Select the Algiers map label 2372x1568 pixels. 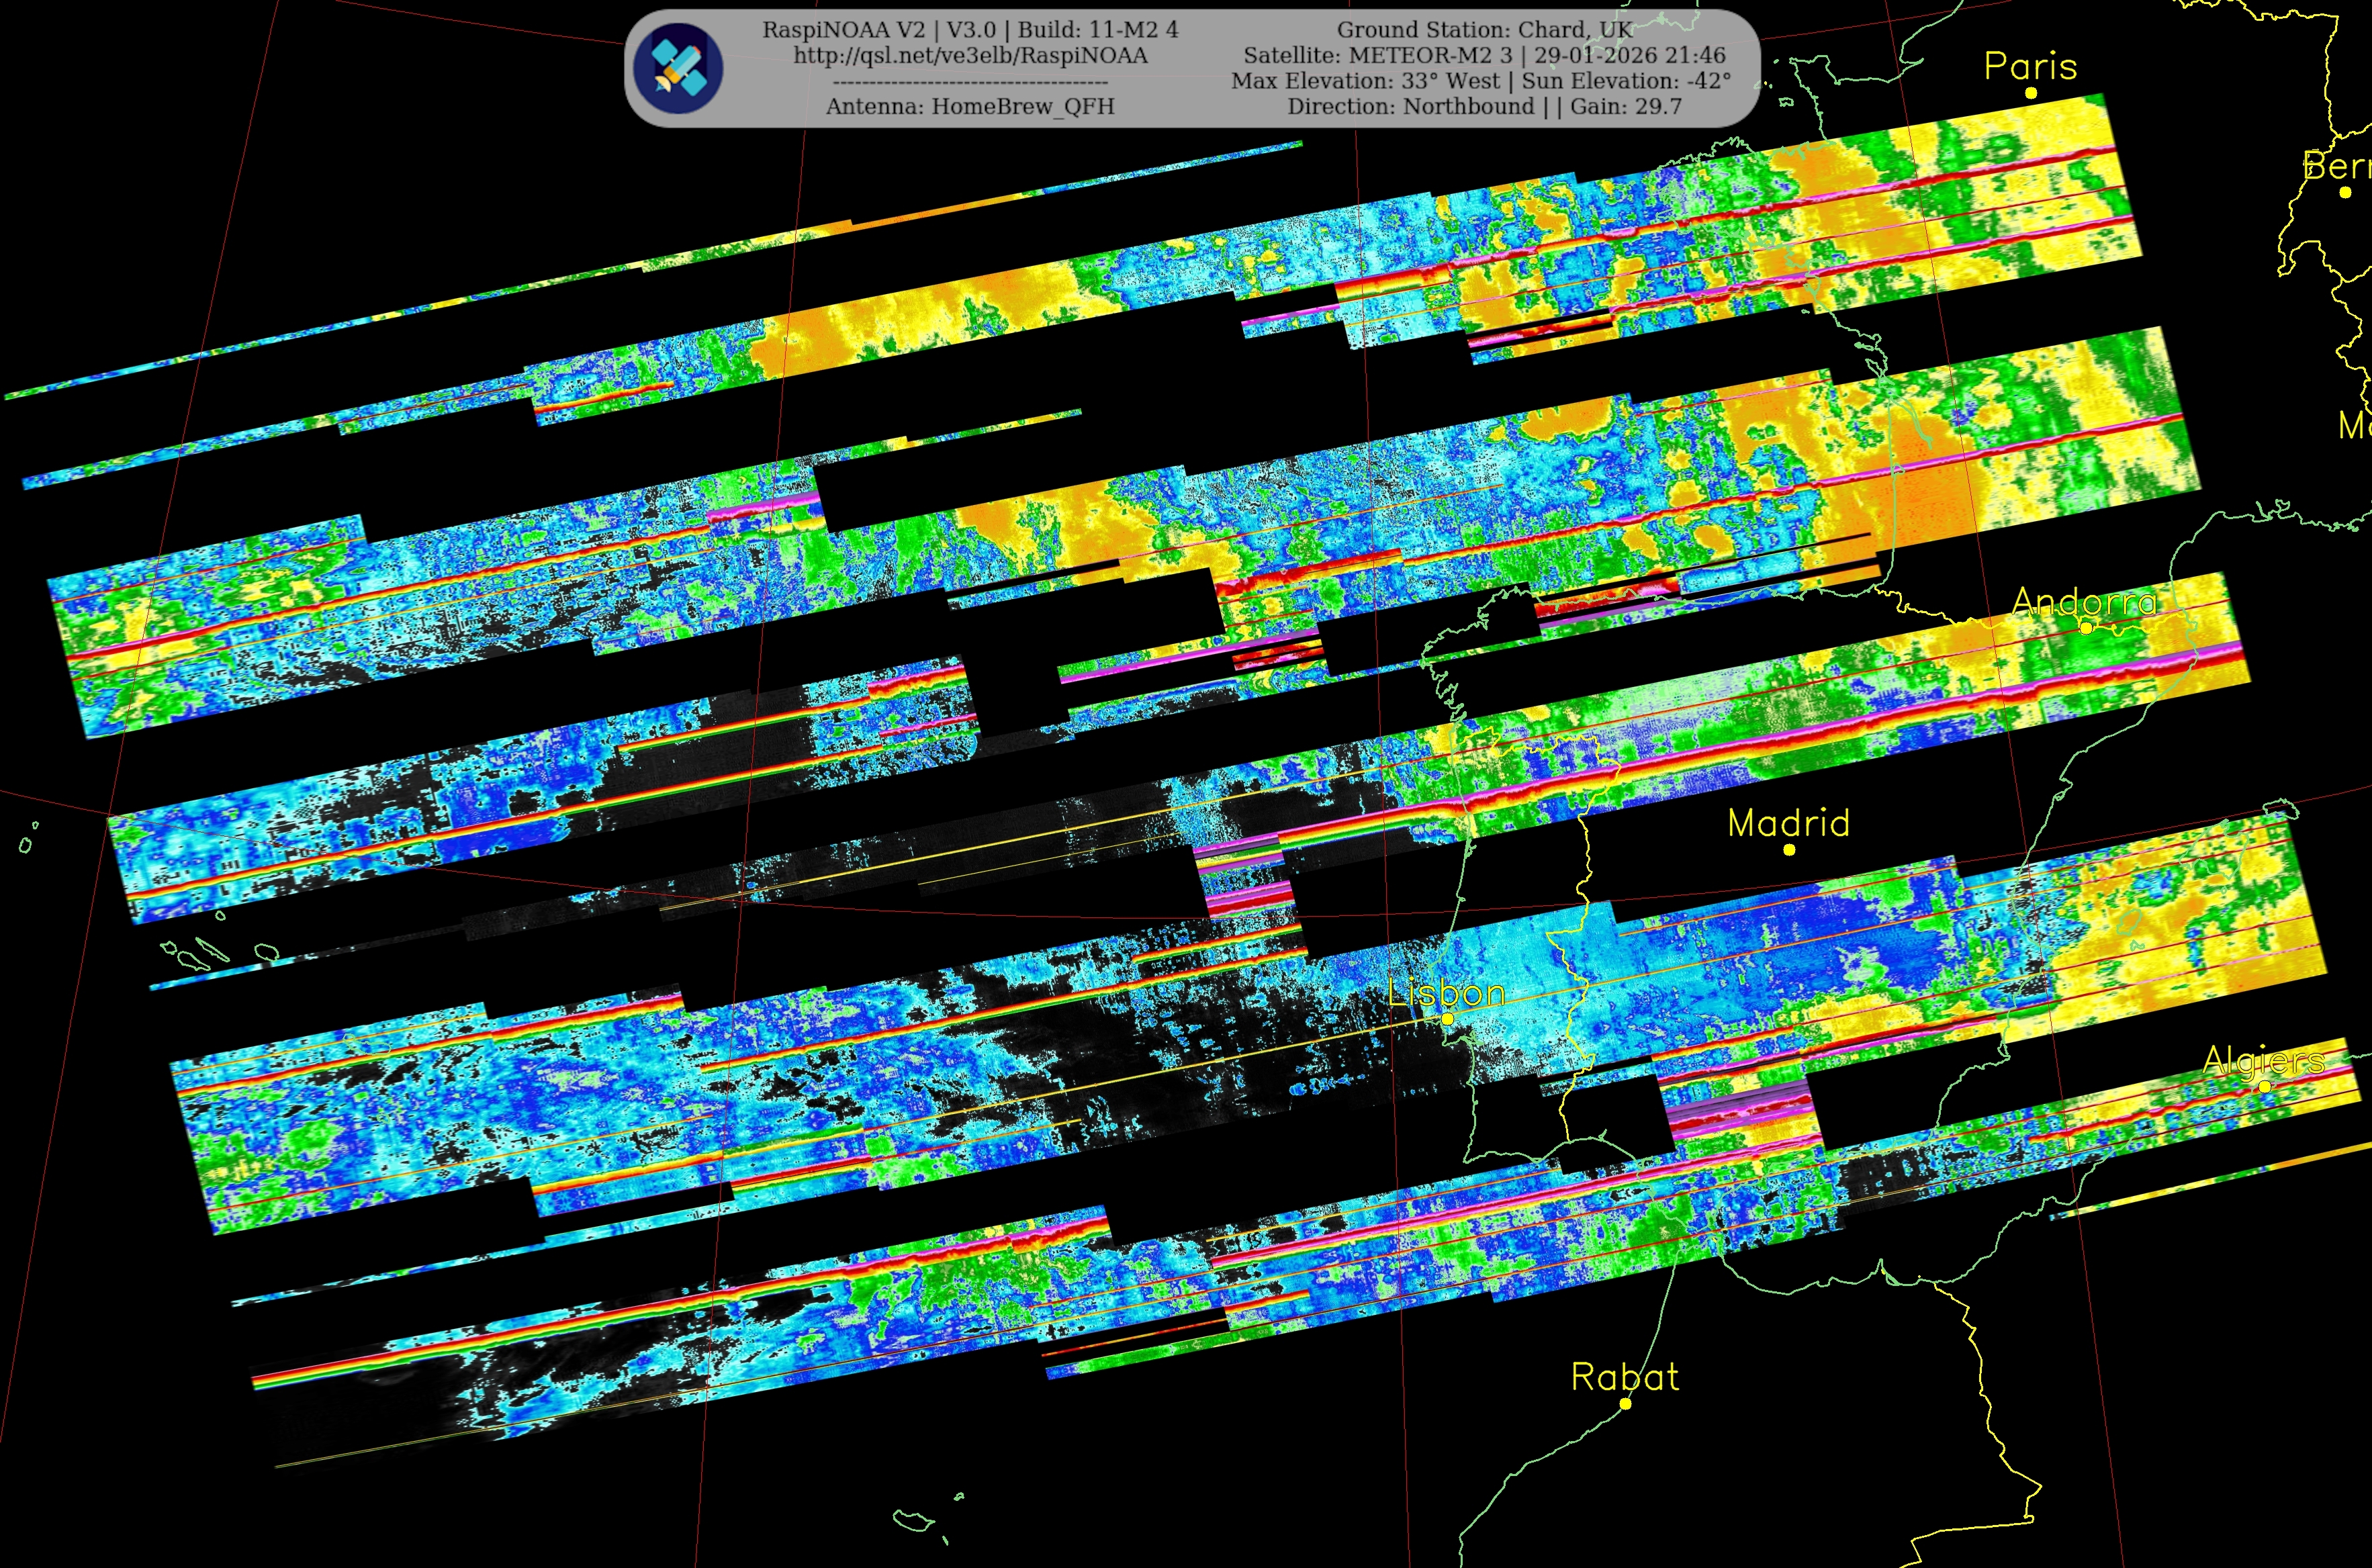(x=2264, y=1060)
